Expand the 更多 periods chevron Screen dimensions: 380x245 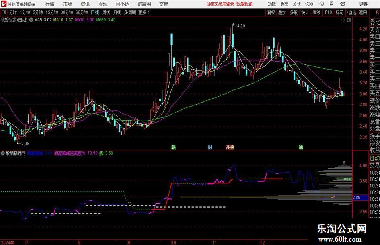[148, 12]
